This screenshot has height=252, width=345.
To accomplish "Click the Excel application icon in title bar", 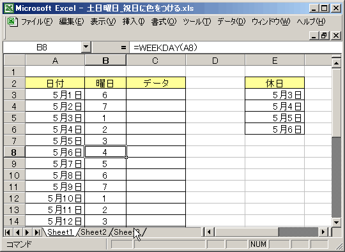I will pyautogui.click(x=9, y=8).
